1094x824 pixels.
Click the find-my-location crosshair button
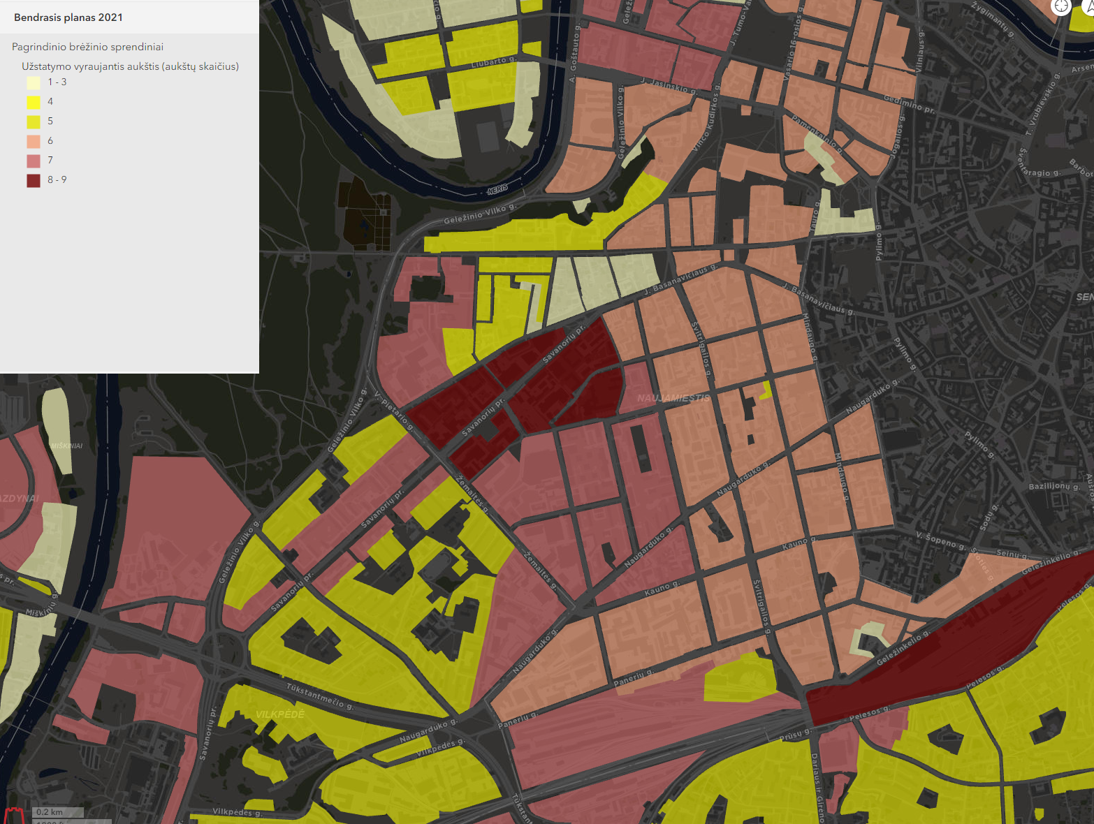tap(1061, 6)
